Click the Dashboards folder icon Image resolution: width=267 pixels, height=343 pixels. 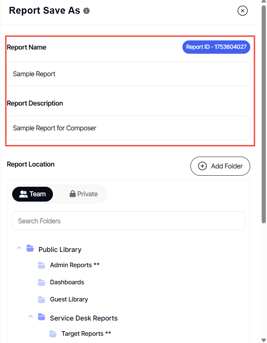click(42, 282)
